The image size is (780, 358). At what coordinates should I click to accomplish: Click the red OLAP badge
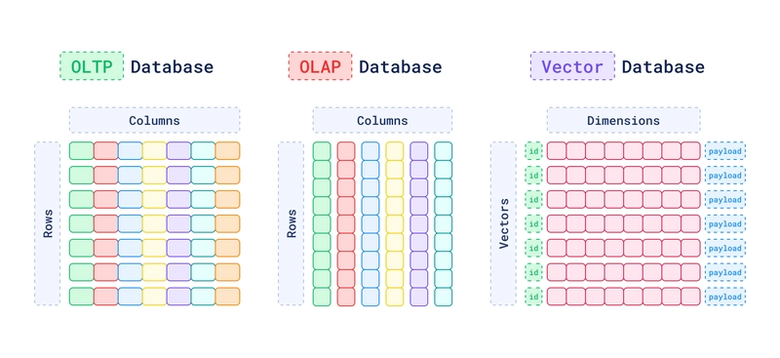(321, 66)
